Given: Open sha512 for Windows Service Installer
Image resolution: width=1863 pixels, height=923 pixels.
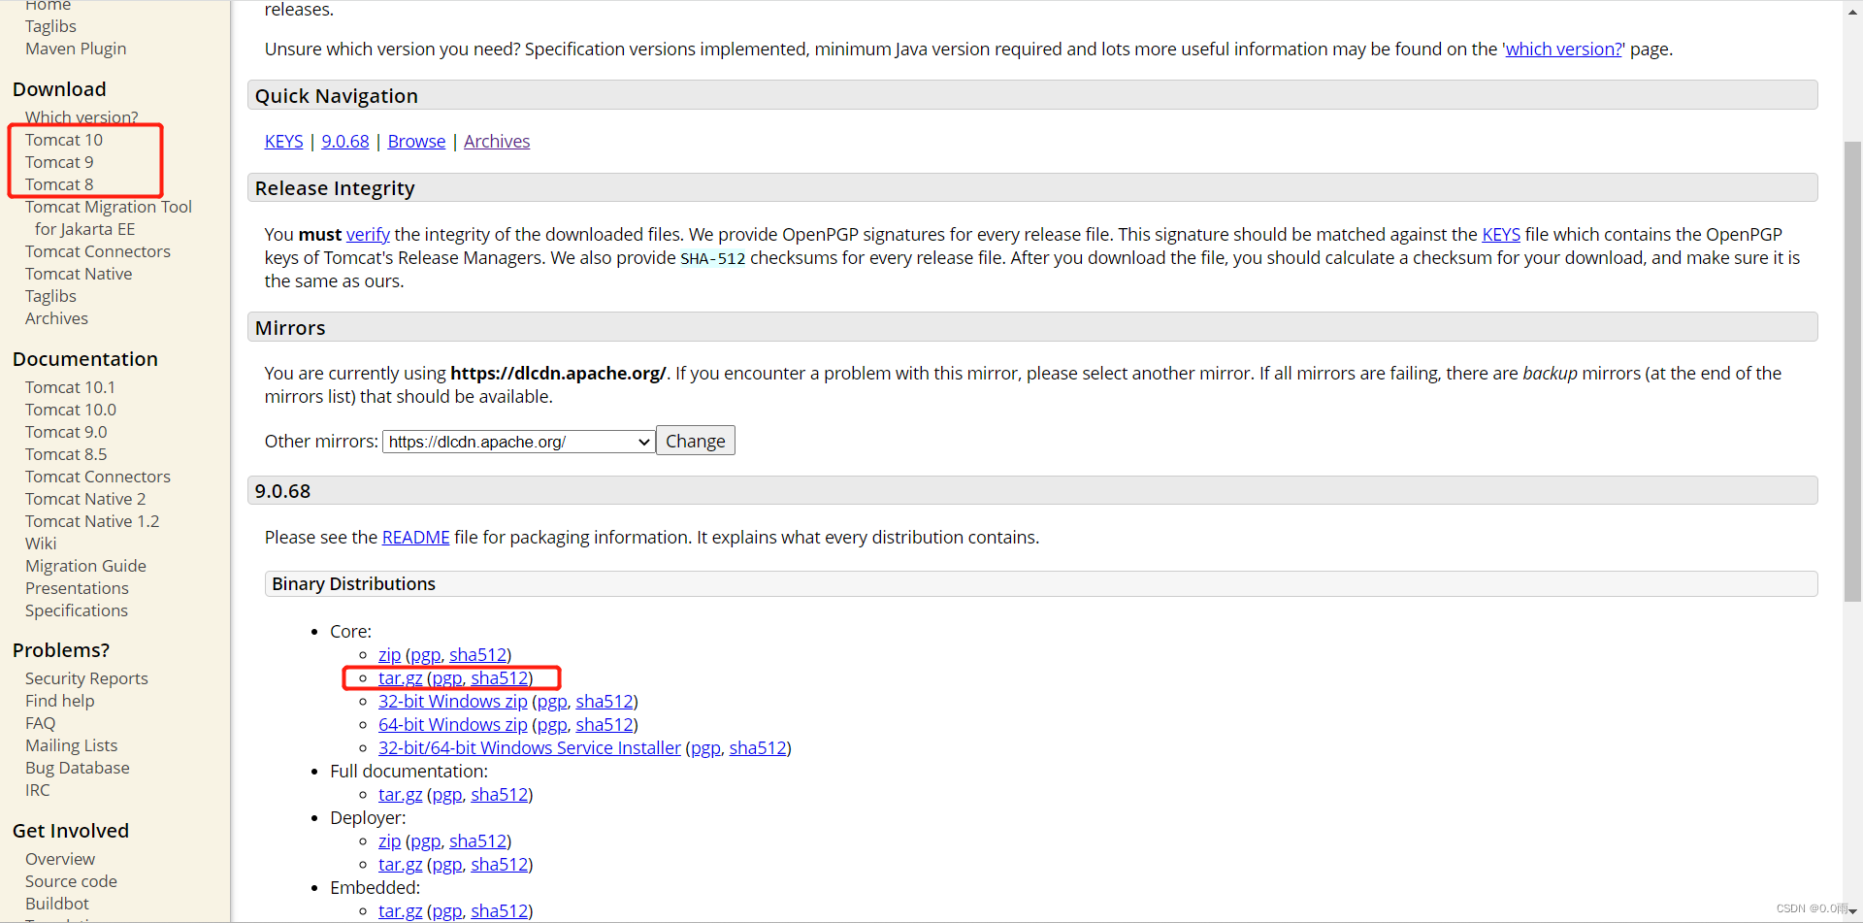Looking at the screenshot, I should pos(758,748).
